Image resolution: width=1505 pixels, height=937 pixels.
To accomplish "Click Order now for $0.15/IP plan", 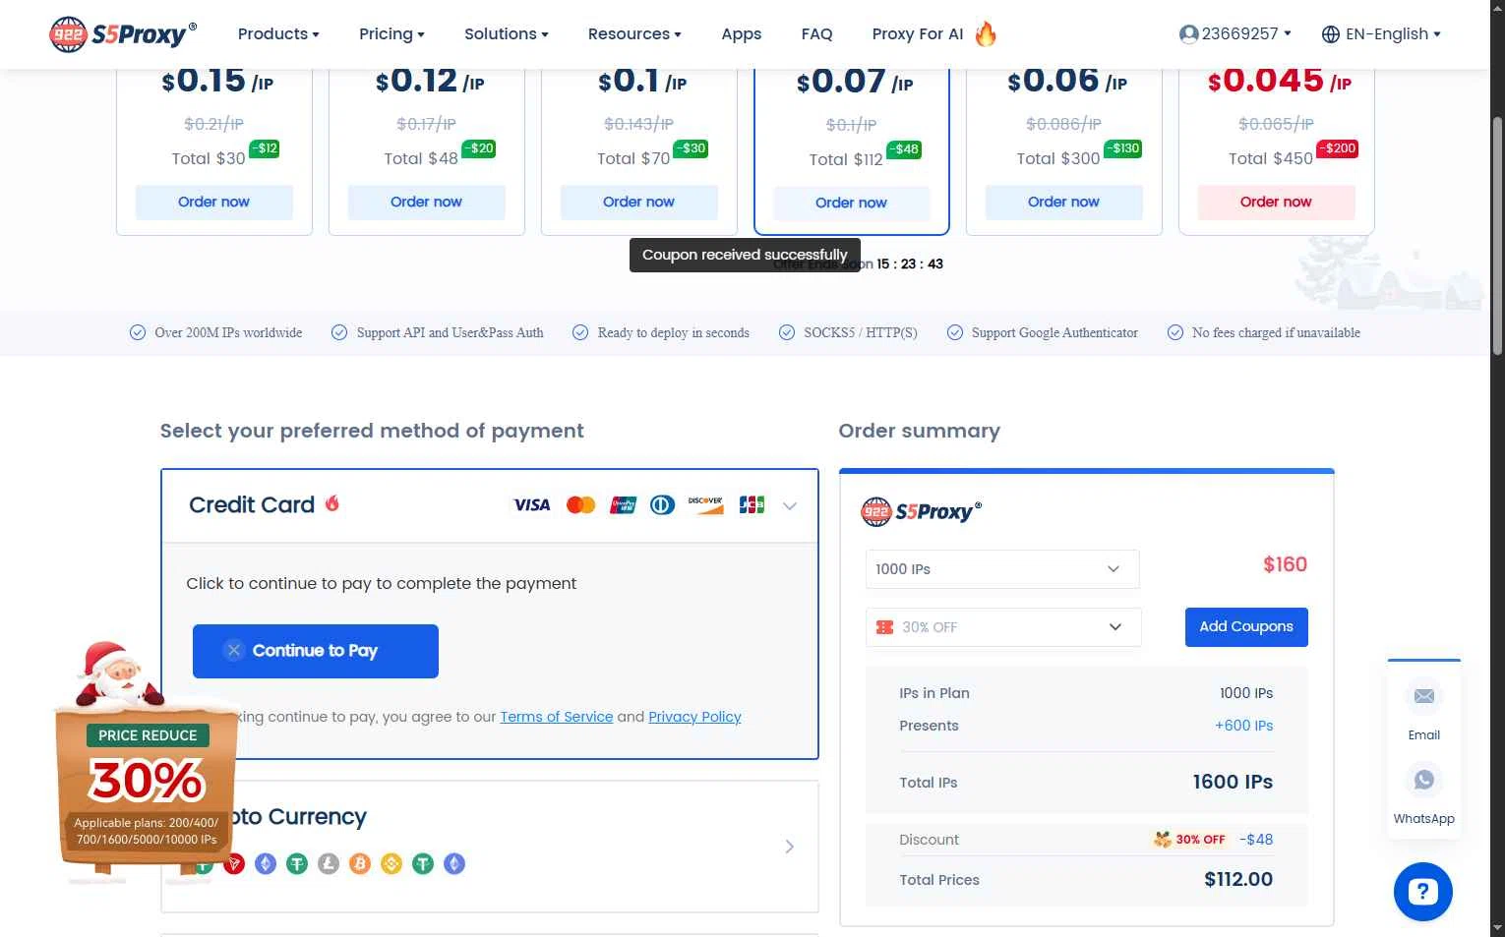I will [213, 203].
